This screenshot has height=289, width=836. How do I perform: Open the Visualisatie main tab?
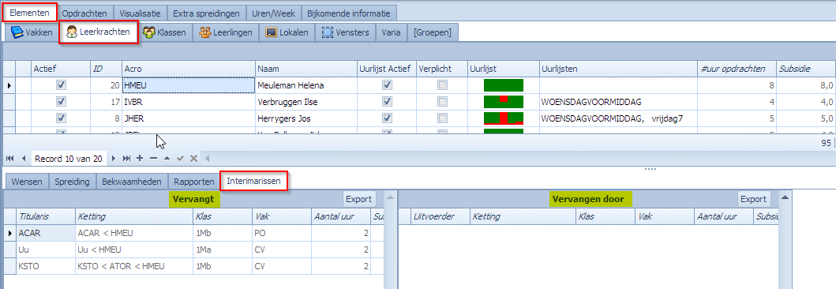(141, 13)
